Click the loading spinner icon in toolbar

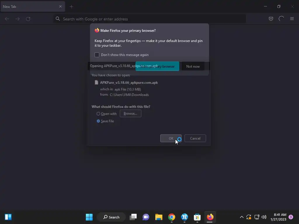click(x=281, y=19)
